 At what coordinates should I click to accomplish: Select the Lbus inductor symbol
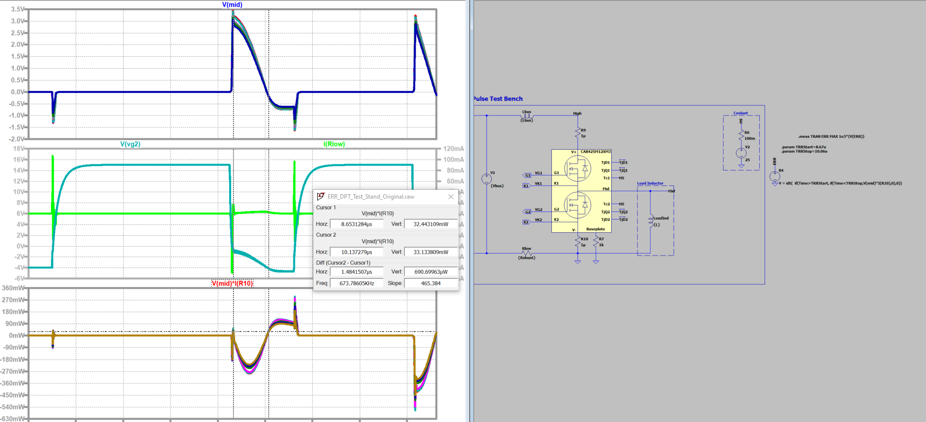coord(527,116)
